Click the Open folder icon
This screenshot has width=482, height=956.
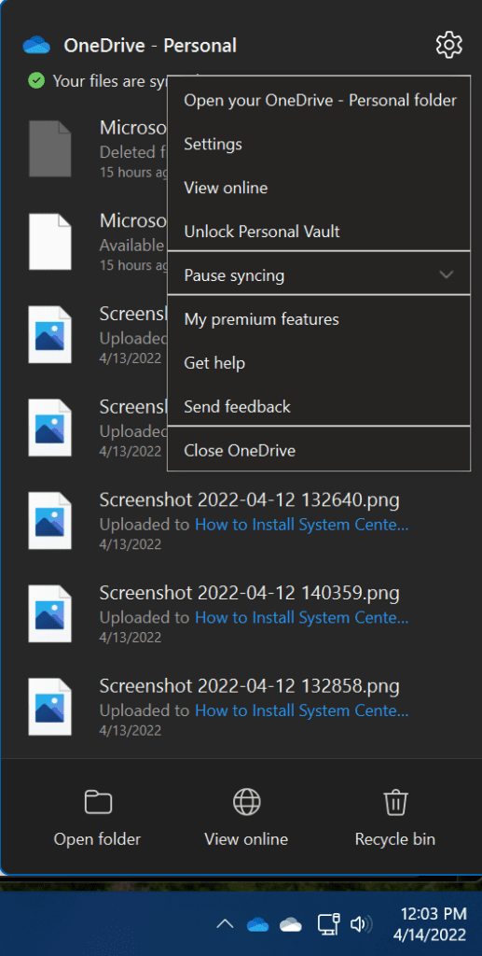pyautogui.click(x=97, y=802)
